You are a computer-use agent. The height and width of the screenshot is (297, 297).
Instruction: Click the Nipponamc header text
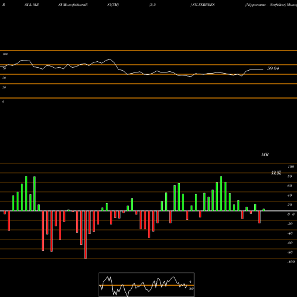point(255,5)
